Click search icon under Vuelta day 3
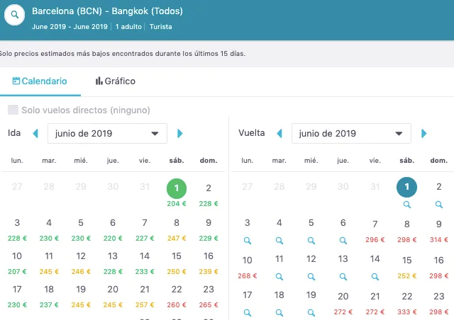454x320 pixels. click(248, 241)
